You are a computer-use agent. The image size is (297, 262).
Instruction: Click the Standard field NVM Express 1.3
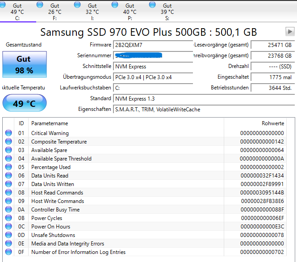pyautogui.click(x=204, y=99)
